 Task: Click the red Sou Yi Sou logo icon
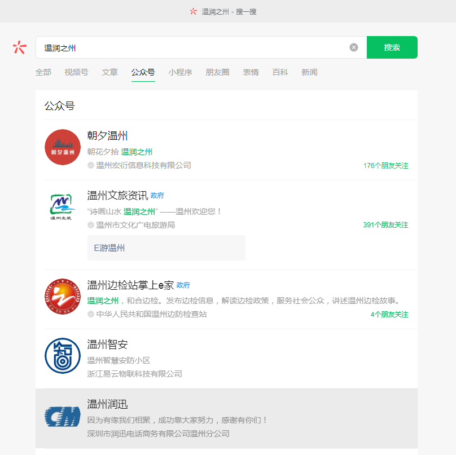(x=20, y=47)
